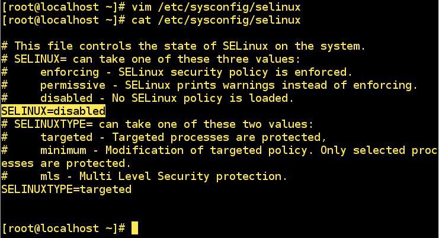This screenshot has height=238, width=439.
Task: Click the last [root@localhost ~]# prompt
Action: coord(63,228)
